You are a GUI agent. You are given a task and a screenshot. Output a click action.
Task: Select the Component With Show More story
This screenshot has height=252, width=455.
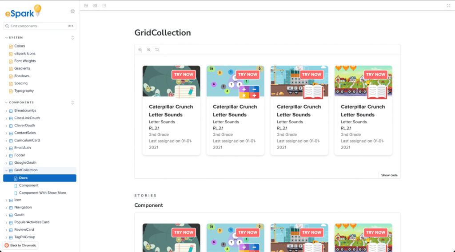pos(42,193)
